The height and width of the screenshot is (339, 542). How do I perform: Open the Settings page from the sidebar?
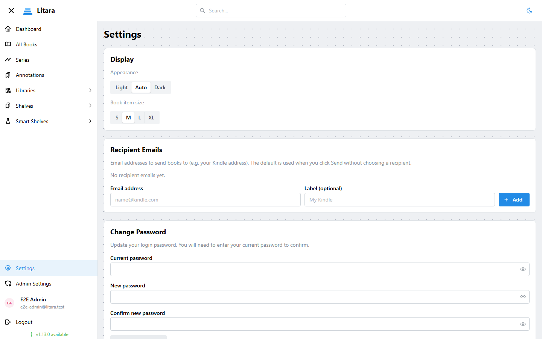pyautogui.click(x=25, y=268)
